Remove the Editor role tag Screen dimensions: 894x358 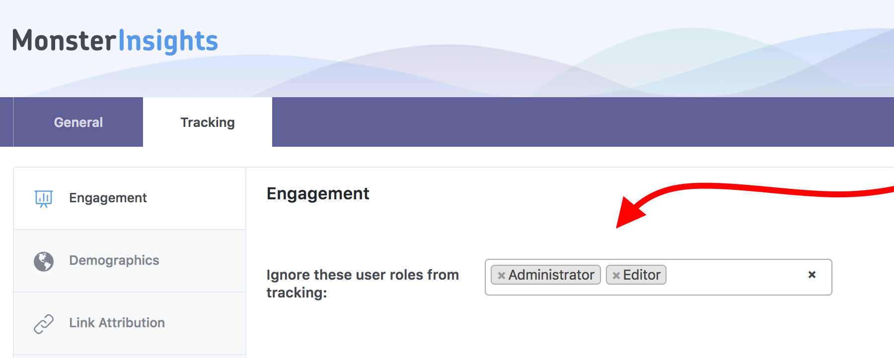[616, 276]
